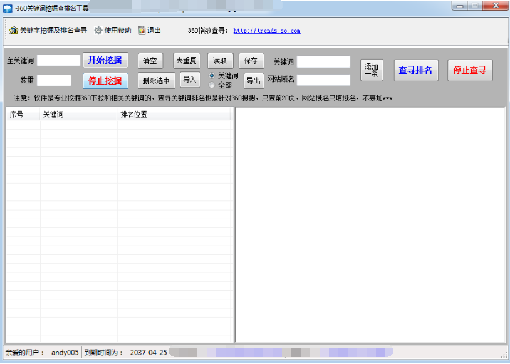
Task: Export keywords with 导出 button
Action: (254, 80)
